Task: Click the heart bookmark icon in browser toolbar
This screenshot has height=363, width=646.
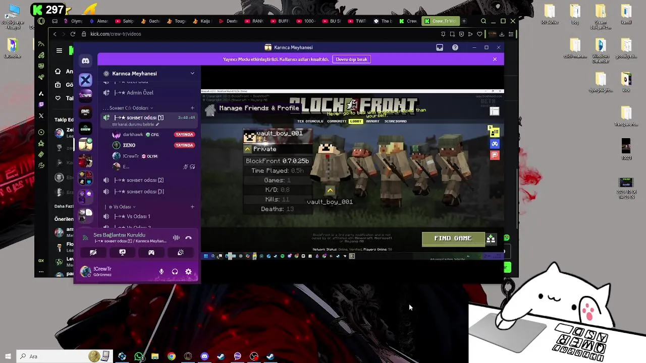Action: click(x=479, y=34)
